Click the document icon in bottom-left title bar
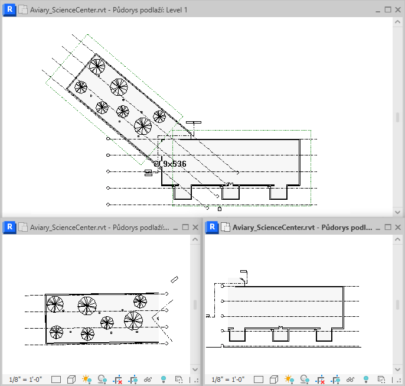405x386 pixels. point(23,227)
